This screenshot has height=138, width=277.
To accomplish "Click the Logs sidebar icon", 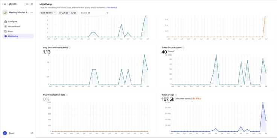I will [x=6, y=31].
